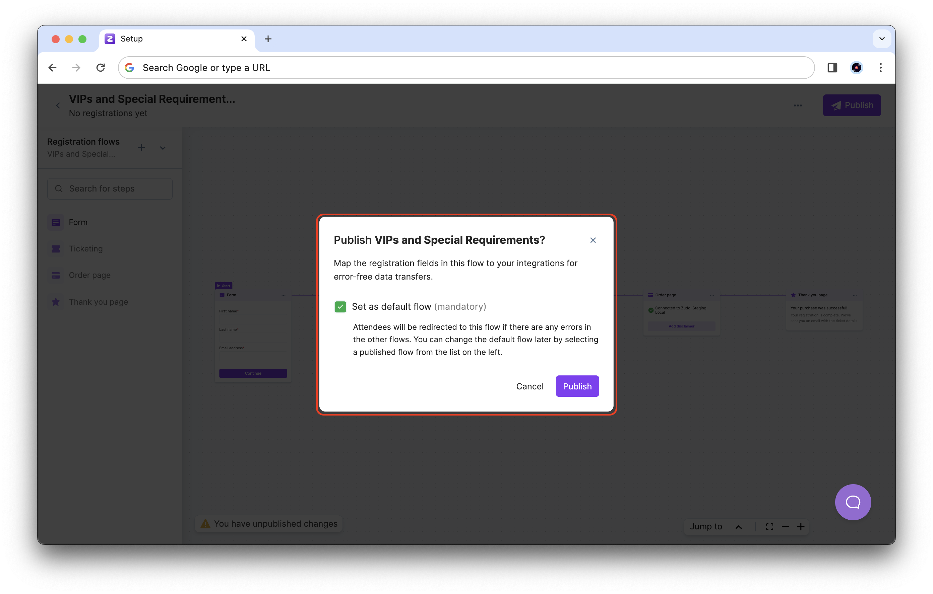The height and width of the screenshot is (594, 933).
Task: Open the chat support bubble
Action: pyautogui.click(x=853, y=502)
